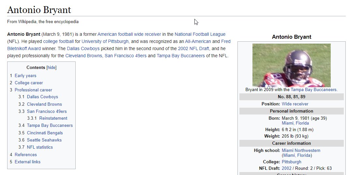Follow the American football link
Viewport: 349px width, 175px height.
click(115, 34)
